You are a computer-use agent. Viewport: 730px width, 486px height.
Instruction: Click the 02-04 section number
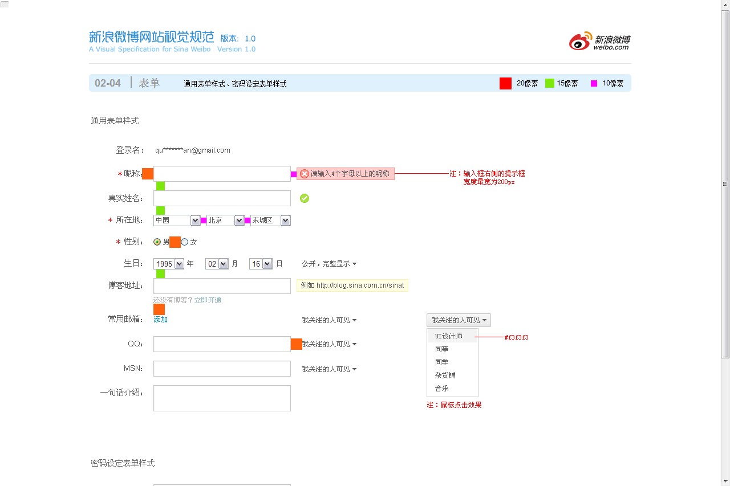(108, 83)
